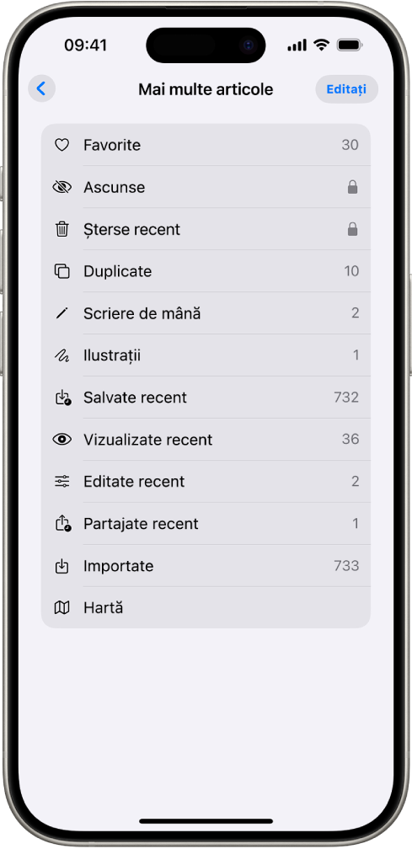Tap the Wi-Fi indicator in status bar
The height and width of the screenshot is (849, 412).
point(322,45)
